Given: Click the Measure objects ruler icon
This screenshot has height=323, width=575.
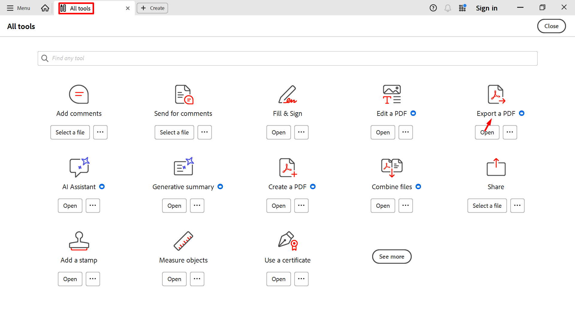Looking at the screenshot, I should [x=183, y=241].
